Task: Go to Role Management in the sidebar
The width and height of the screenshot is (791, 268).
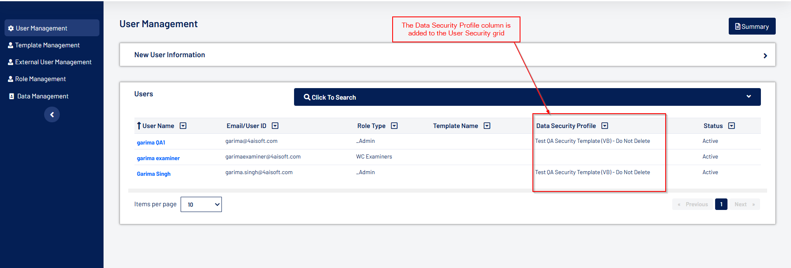Action: point(40,79)
